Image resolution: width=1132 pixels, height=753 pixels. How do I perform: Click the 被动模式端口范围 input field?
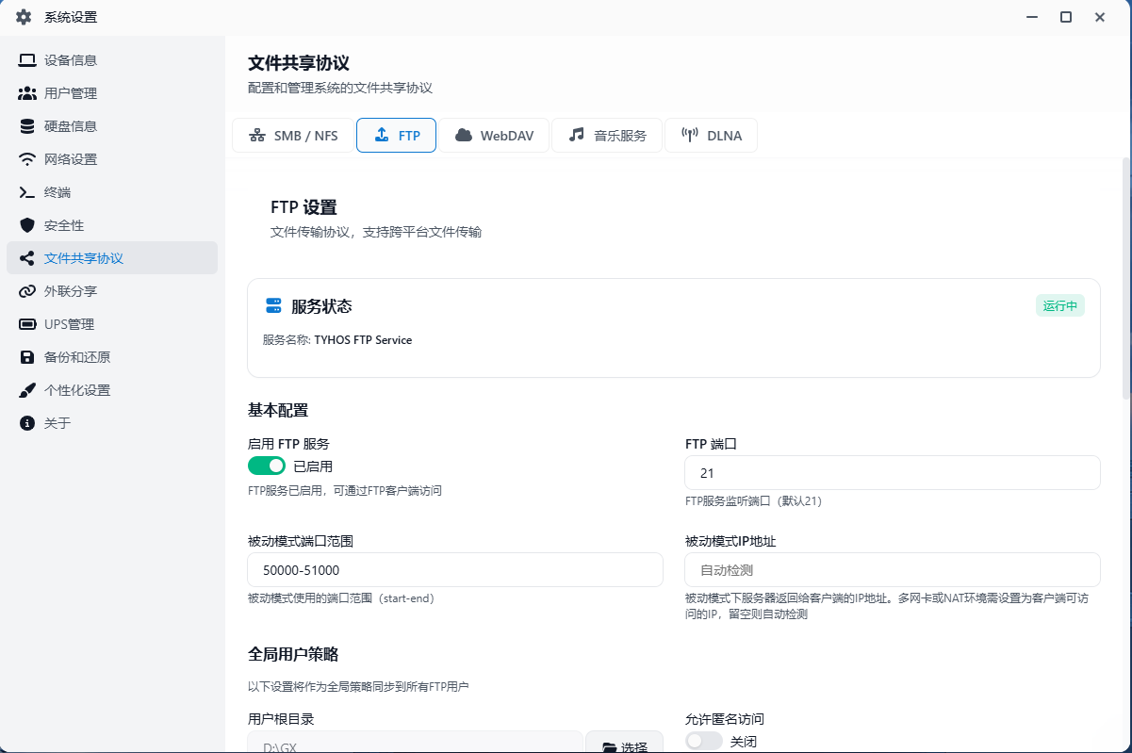tap(455, 569)
